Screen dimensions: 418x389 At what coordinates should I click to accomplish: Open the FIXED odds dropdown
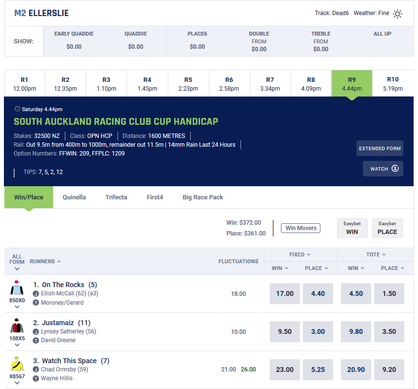pyautogui.click(x=300, y=254)
